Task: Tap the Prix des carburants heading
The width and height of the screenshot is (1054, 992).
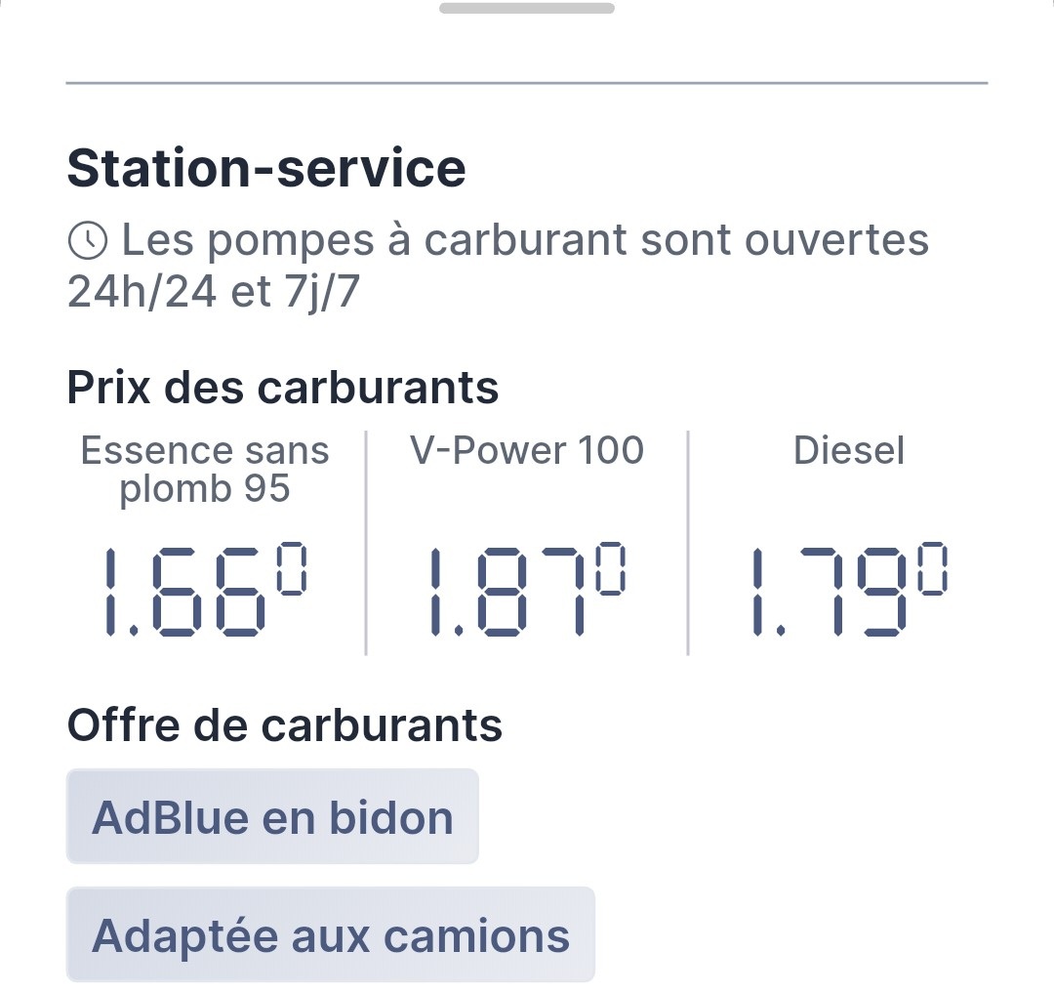Action: (x=282, y=388)
